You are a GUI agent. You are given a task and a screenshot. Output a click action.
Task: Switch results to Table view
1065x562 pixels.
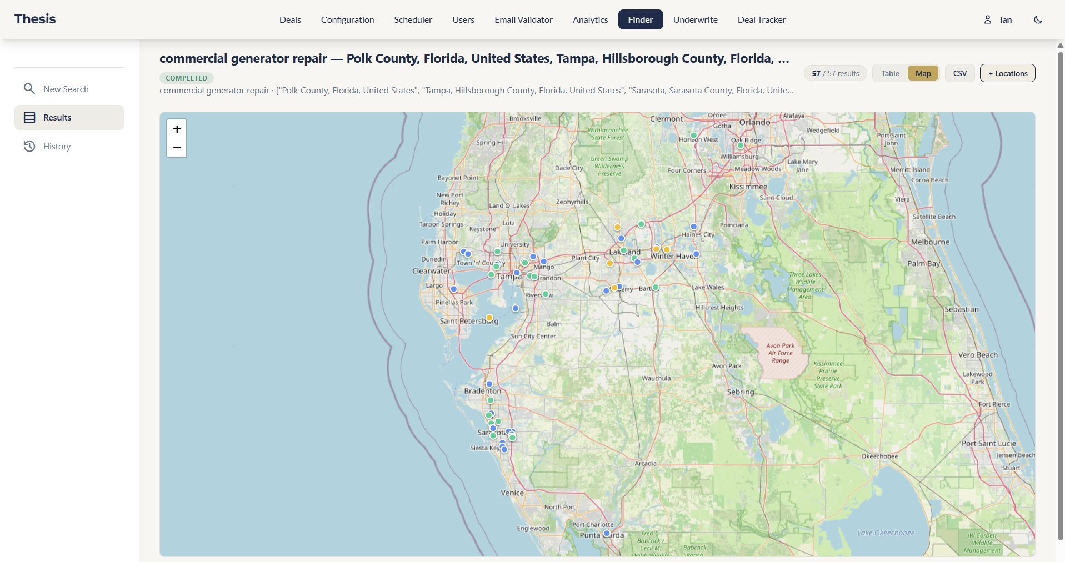point(889,73)
